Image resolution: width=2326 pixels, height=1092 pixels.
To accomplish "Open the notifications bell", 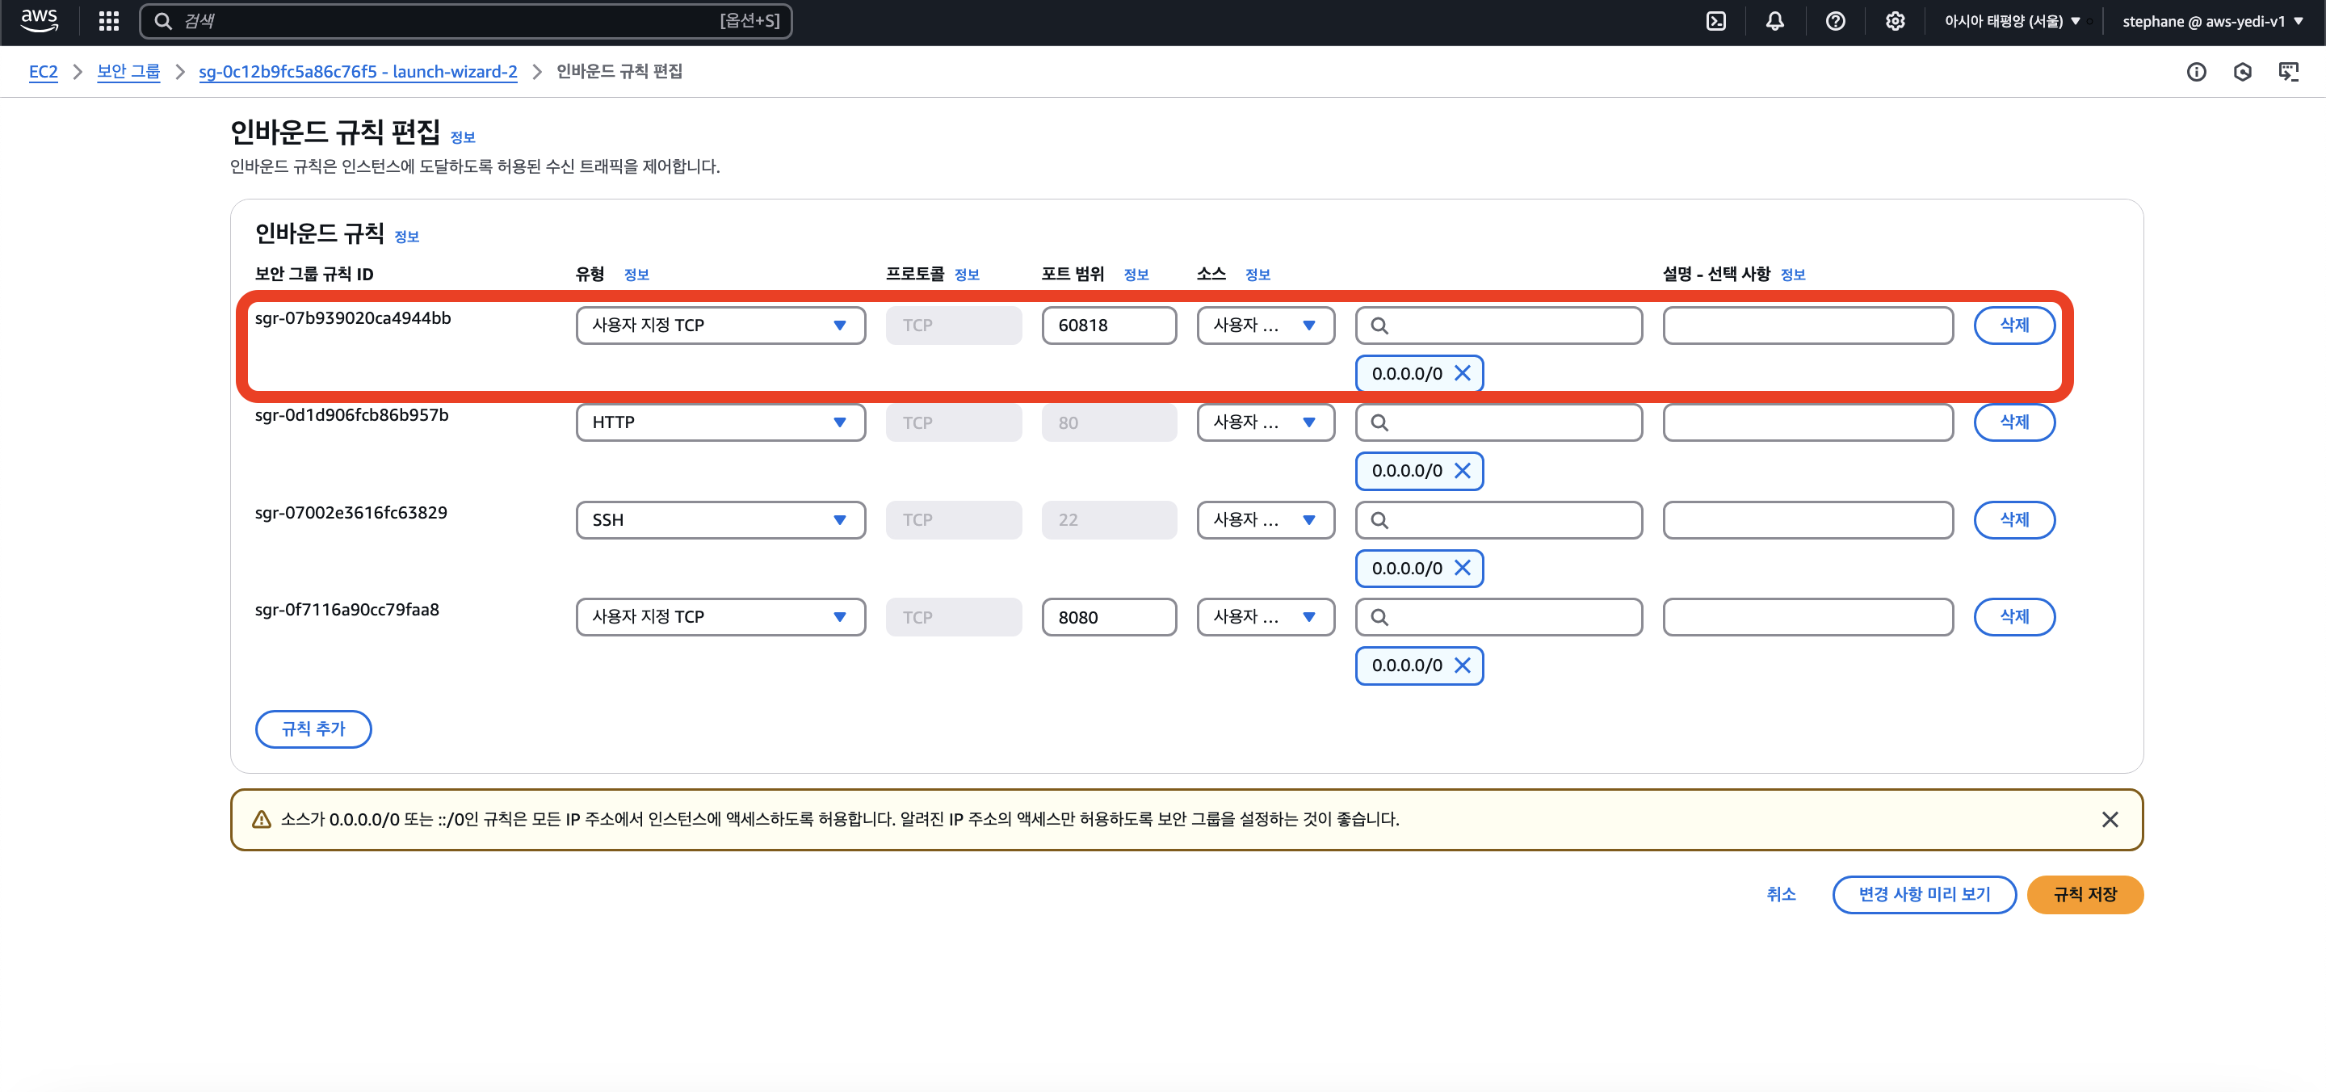I will point(1774,21).
